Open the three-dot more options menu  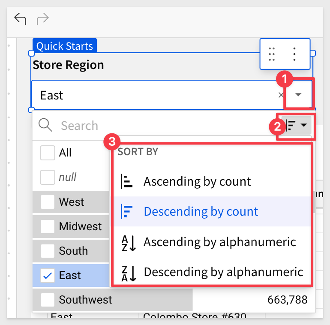tap(294, 54)
